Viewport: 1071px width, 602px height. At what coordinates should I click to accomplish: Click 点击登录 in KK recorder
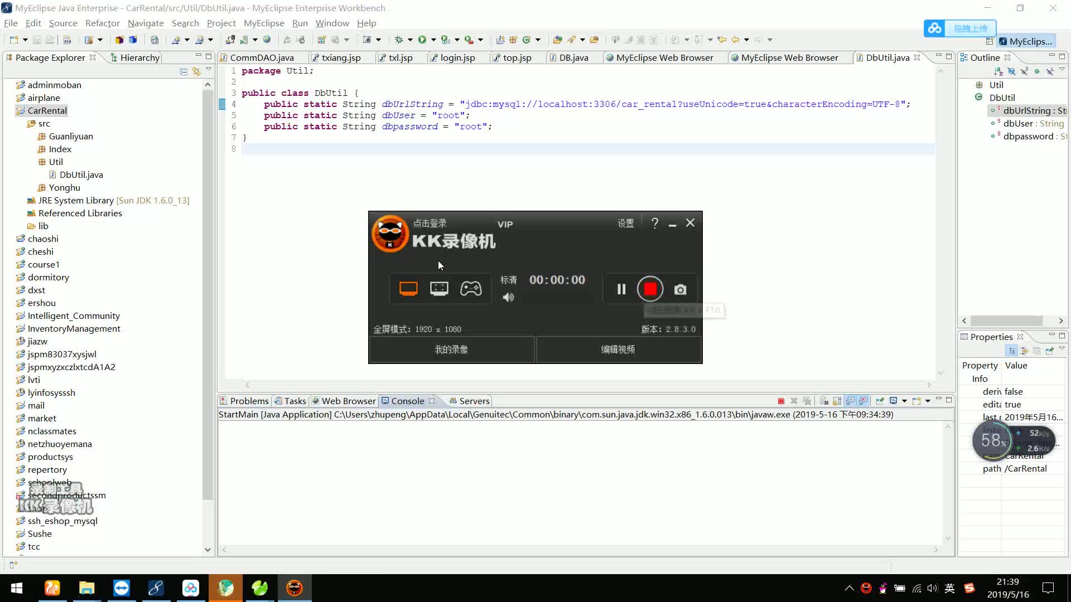pyautogui.click(x=430, y=223)
